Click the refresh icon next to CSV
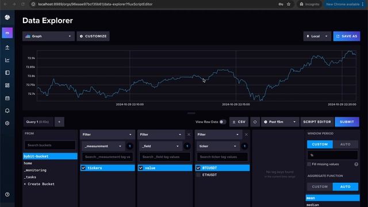Screen dimensions: 368x207 pos(255,122)
